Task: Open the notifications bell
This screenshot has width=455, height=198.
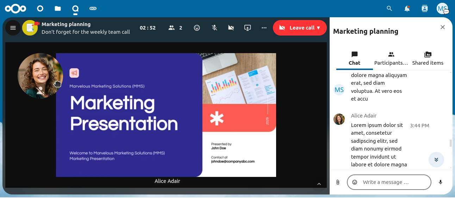Action: 407,8
